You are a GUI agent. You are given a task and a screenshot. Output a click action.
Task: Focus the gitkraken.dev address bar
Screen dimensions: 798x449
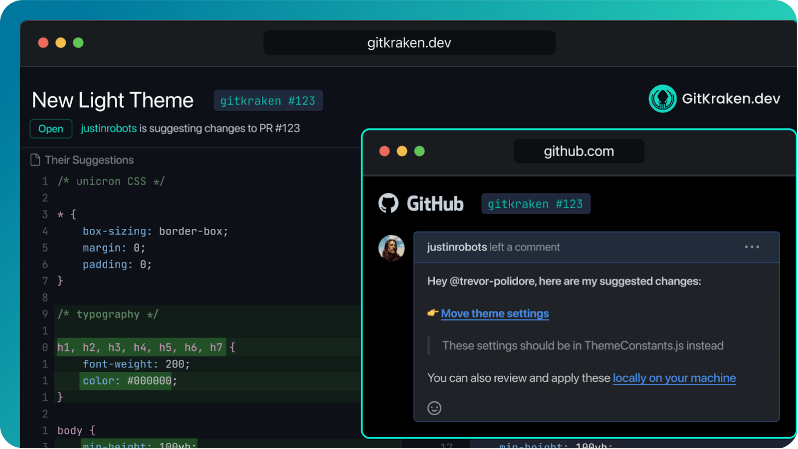(x=409, y=43)
